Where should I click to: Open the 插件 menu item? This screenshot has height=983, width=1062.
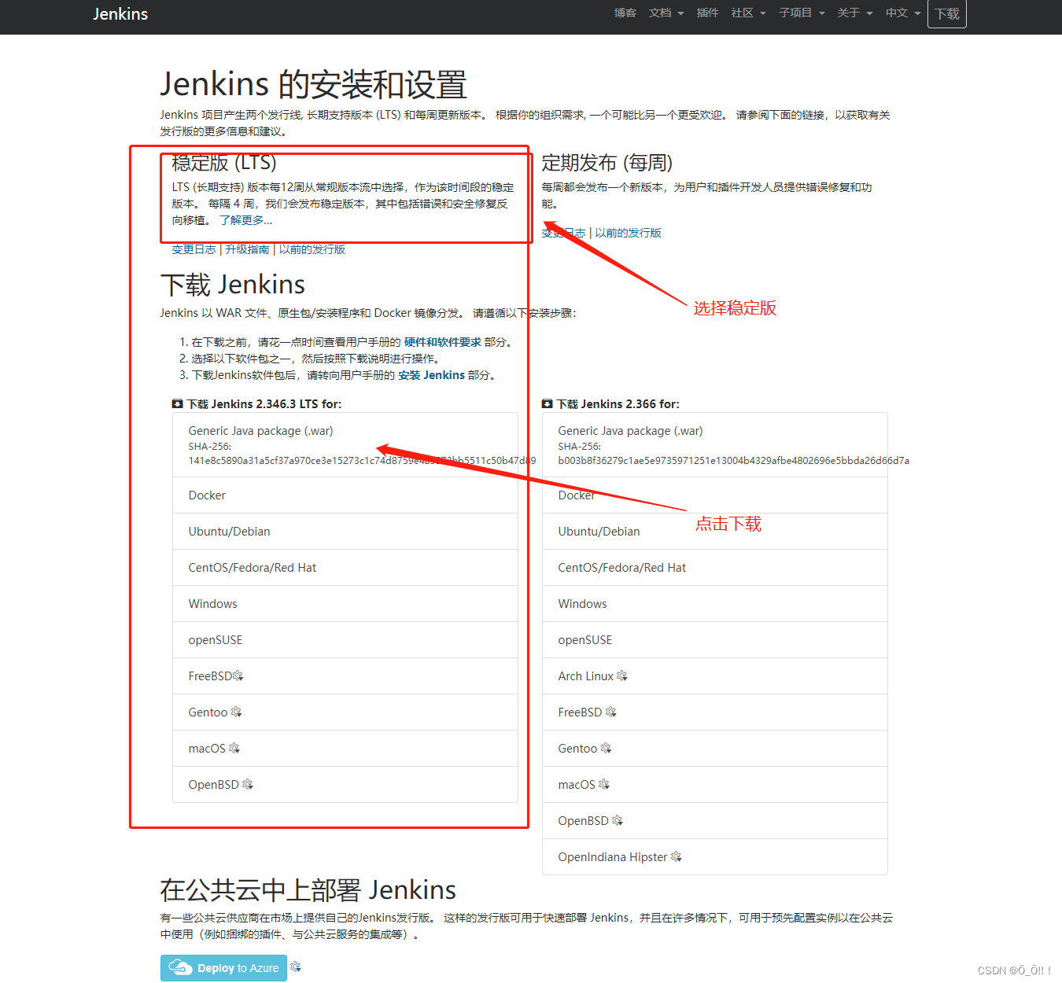pos(708,13)
